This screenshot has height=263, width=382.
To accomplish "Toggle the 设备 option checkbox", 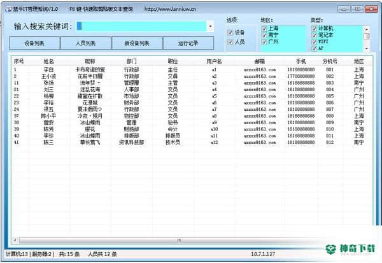I will coord(230,32).
